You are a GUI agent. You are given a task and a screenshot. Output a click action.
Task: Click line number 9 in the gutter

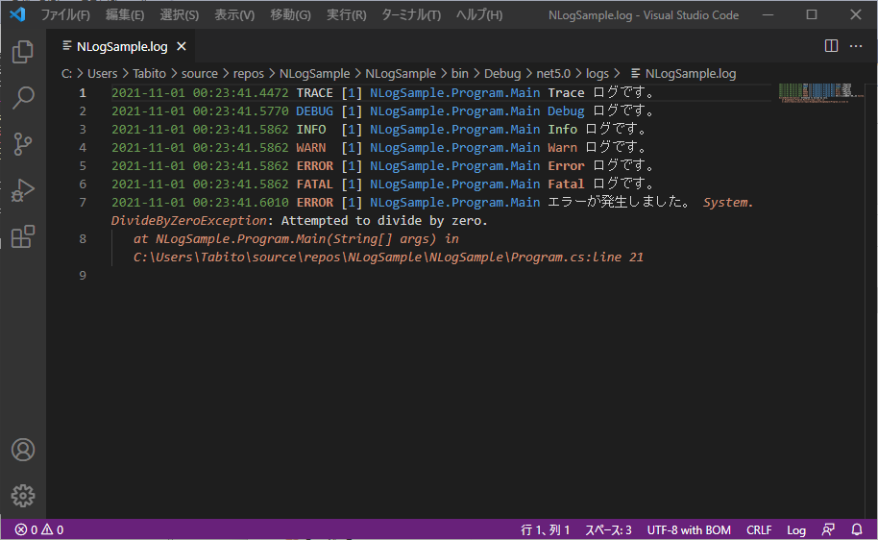coord(83,275)
